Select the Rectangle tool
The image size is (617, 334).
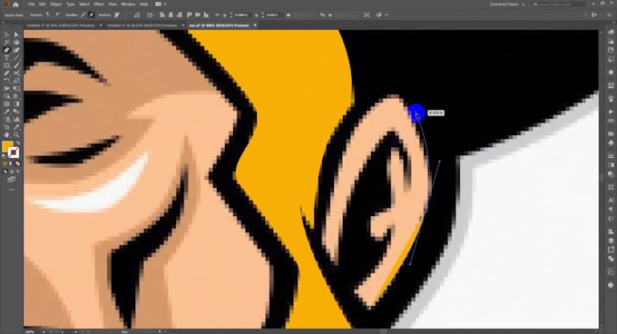click(x=6, y=65)
